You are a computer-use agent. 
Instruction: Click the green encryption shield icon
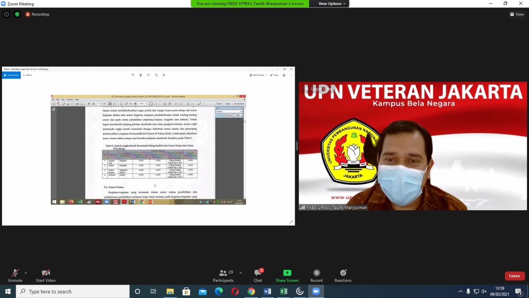(x=17, y=14)
